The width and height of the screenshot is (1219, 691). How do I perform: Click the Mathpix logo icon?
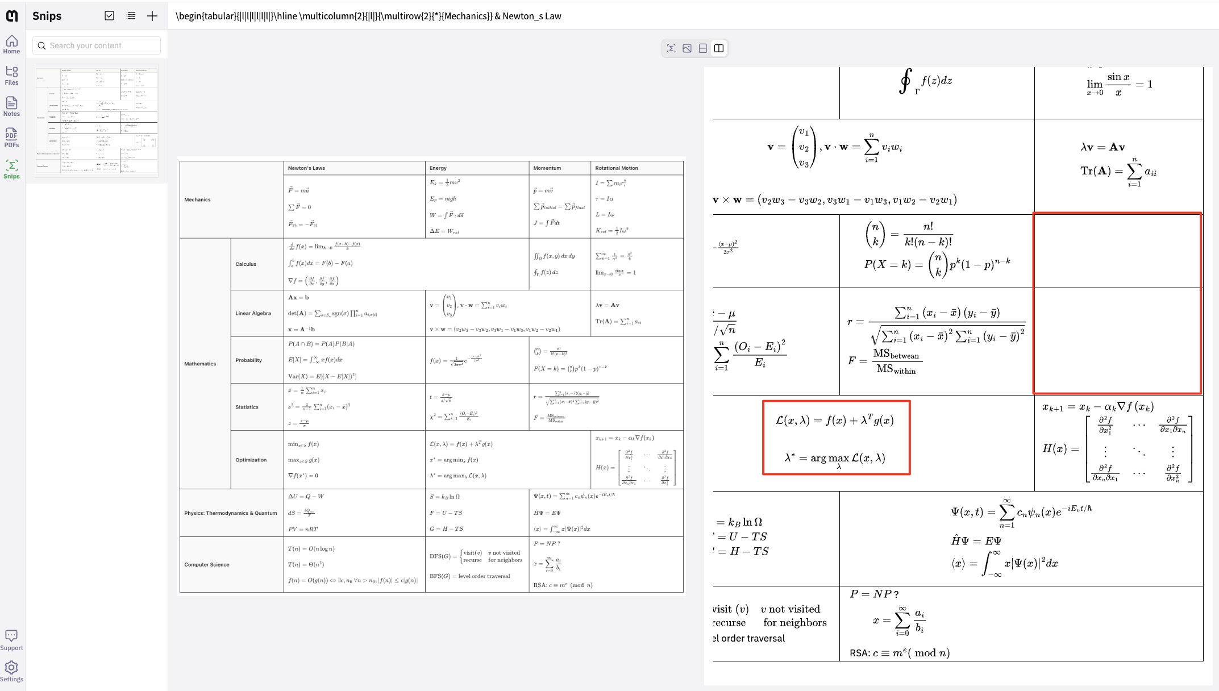coord(12,16)
